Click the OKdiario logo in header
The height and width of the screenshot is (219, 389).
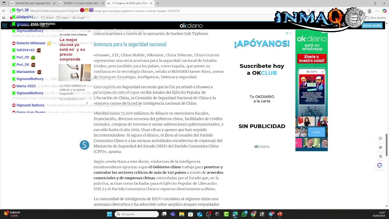tap(191, 26)
